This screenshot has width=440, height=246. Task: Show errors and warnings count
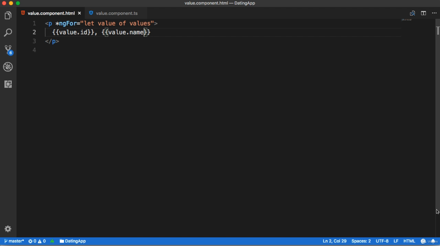[37, 241]
